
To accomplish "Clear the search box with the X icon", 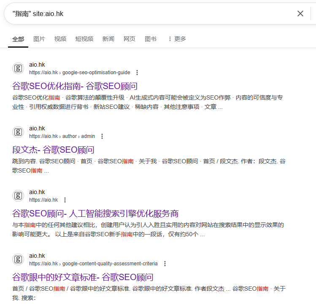I will (300, 13).
